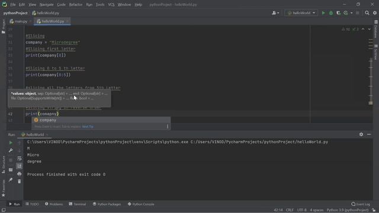Screen dimensions: 379x213
Task: Open the Event Log in status bar
Action: coord(361,204)
